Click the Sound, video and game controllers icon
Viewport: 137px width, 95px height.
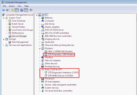[43, 85]
